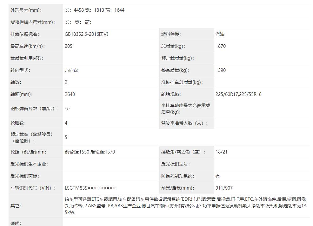Click the 驾驶室准乘人数（人） label
Viewport: 313px width, 226px height.
184,123
